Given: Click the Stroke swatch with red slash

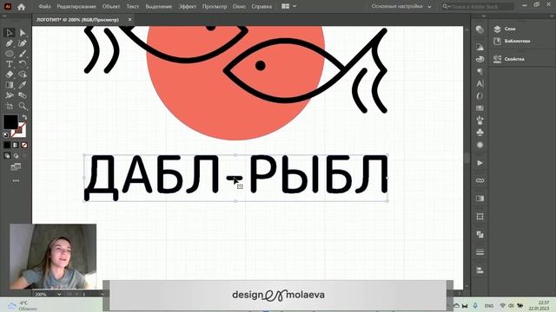Looking at the screenshot, I should pyautogui.click(x=22, y=133).
